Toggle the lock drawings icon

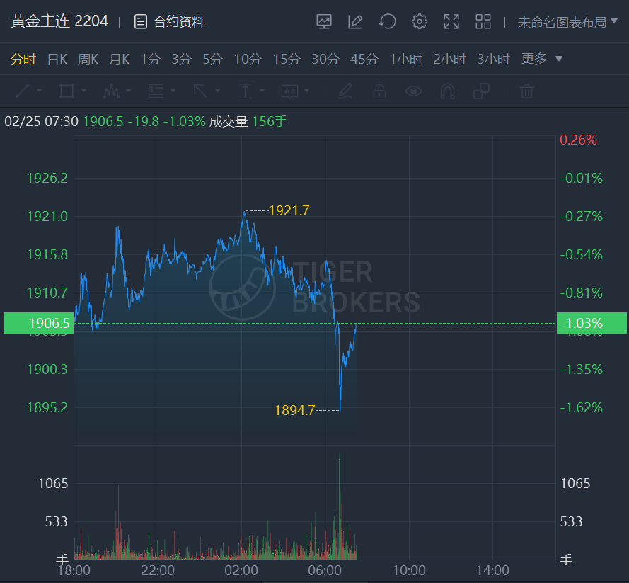379,91
